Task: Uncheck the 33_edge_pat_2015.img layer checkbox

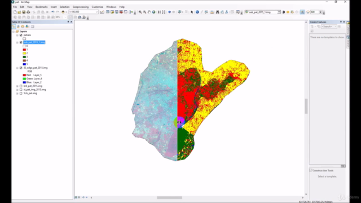Action: (21, 68)
